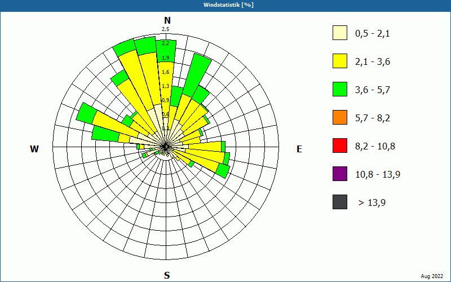Image resolution: width=451 pixels, height=282 pixels.
Task: Click the '1,6' radial axis label
Action: pyautogui.click(x=165, y=72)
